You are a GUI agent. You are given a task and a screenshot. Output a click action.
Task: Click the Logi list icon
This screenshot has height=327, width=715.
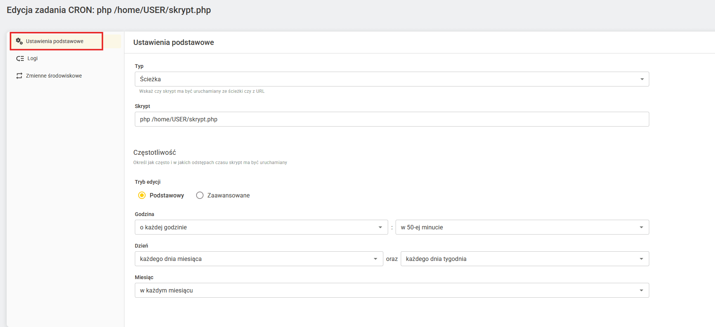click(20, 59)
